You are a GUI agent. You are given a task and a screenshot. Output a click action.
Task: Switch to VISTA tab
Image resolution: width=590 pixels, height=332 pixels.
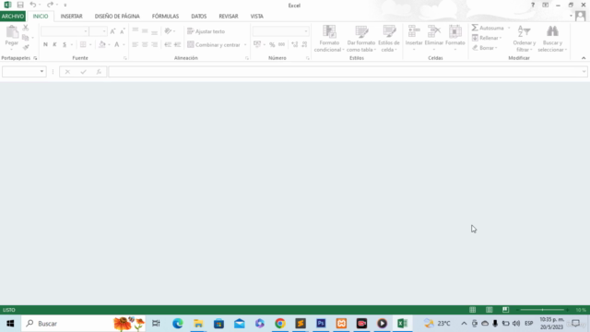pyautogui.click(x=257, y=17)
